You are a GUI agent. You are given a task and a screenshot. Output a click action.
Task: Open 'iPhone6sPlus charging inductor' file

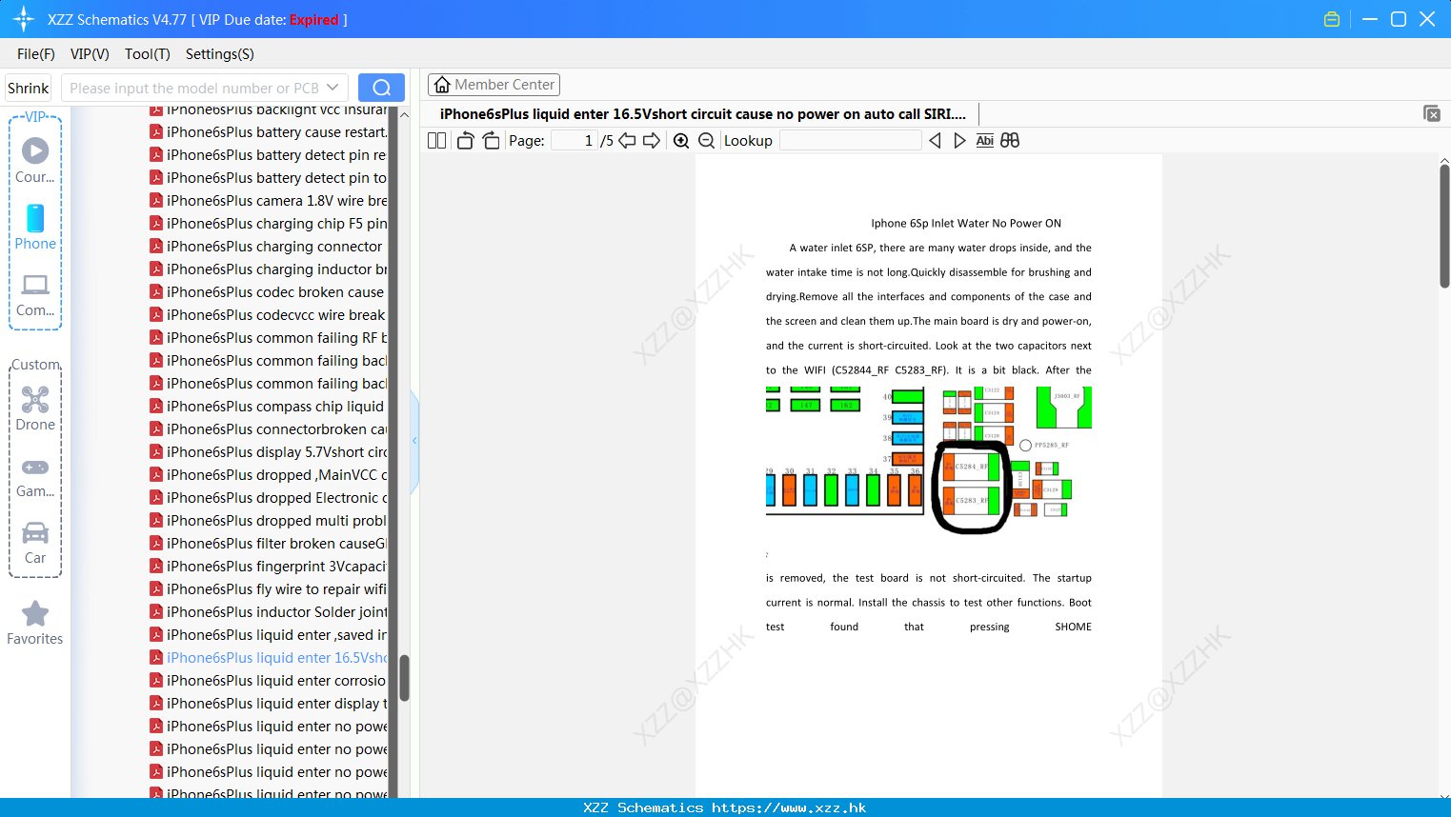[269, 269]
